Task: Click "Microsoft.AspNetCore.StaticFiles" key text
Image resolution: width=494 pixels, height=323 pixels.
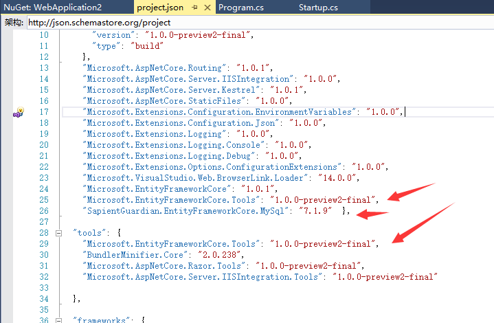Action: click(164, 101)
